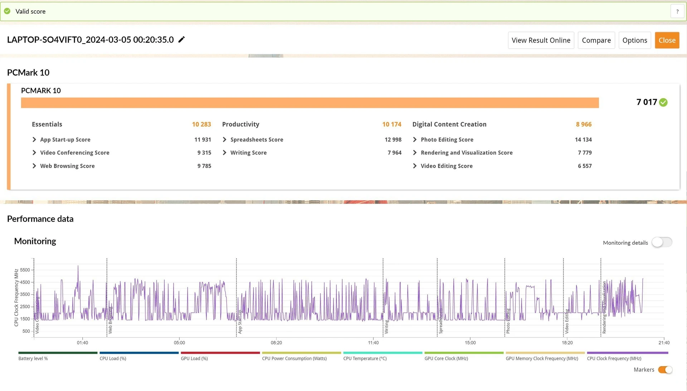Click the Photo Editing timeline marker
Screen dimensions: 687x391
click(508, 321)
